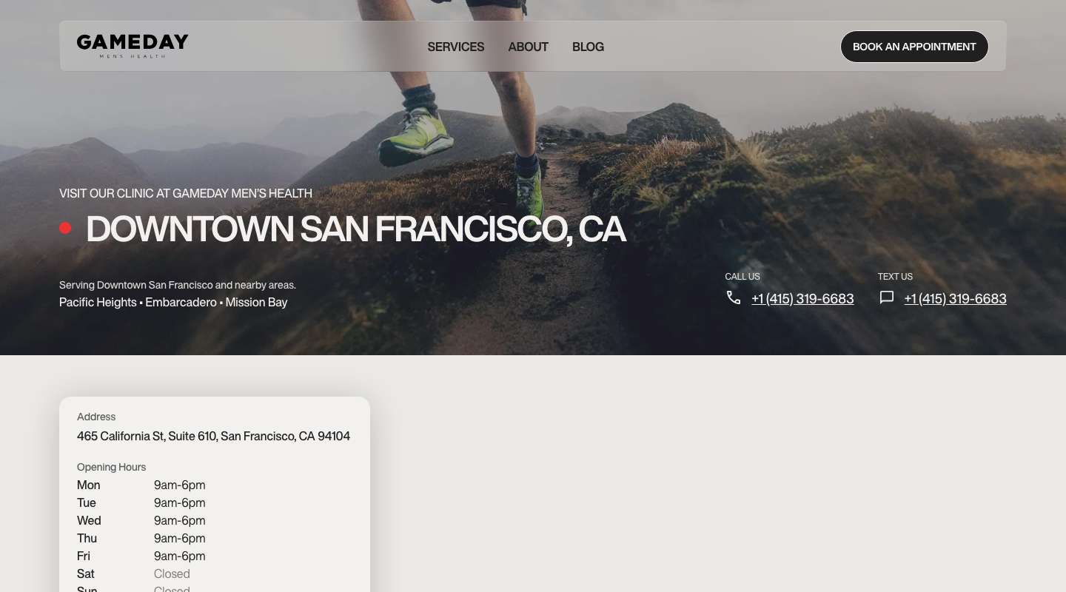Click the chat bubble icon under Text Us
1066x592 pixels.
[x=886, y=297]
